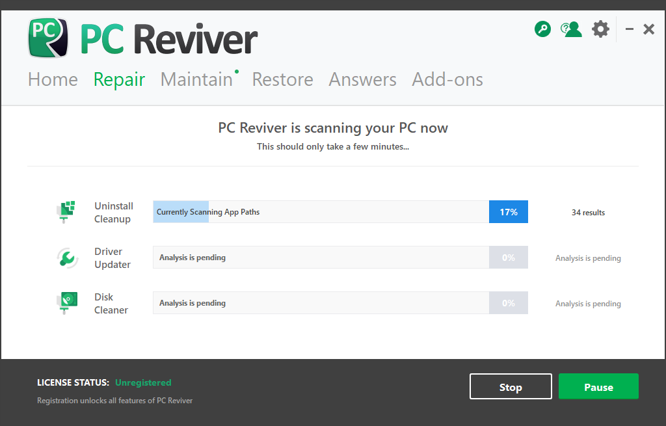666x426 pixels.
Task: Click the Driver Updater wrench icon
Action: point(67,258)
